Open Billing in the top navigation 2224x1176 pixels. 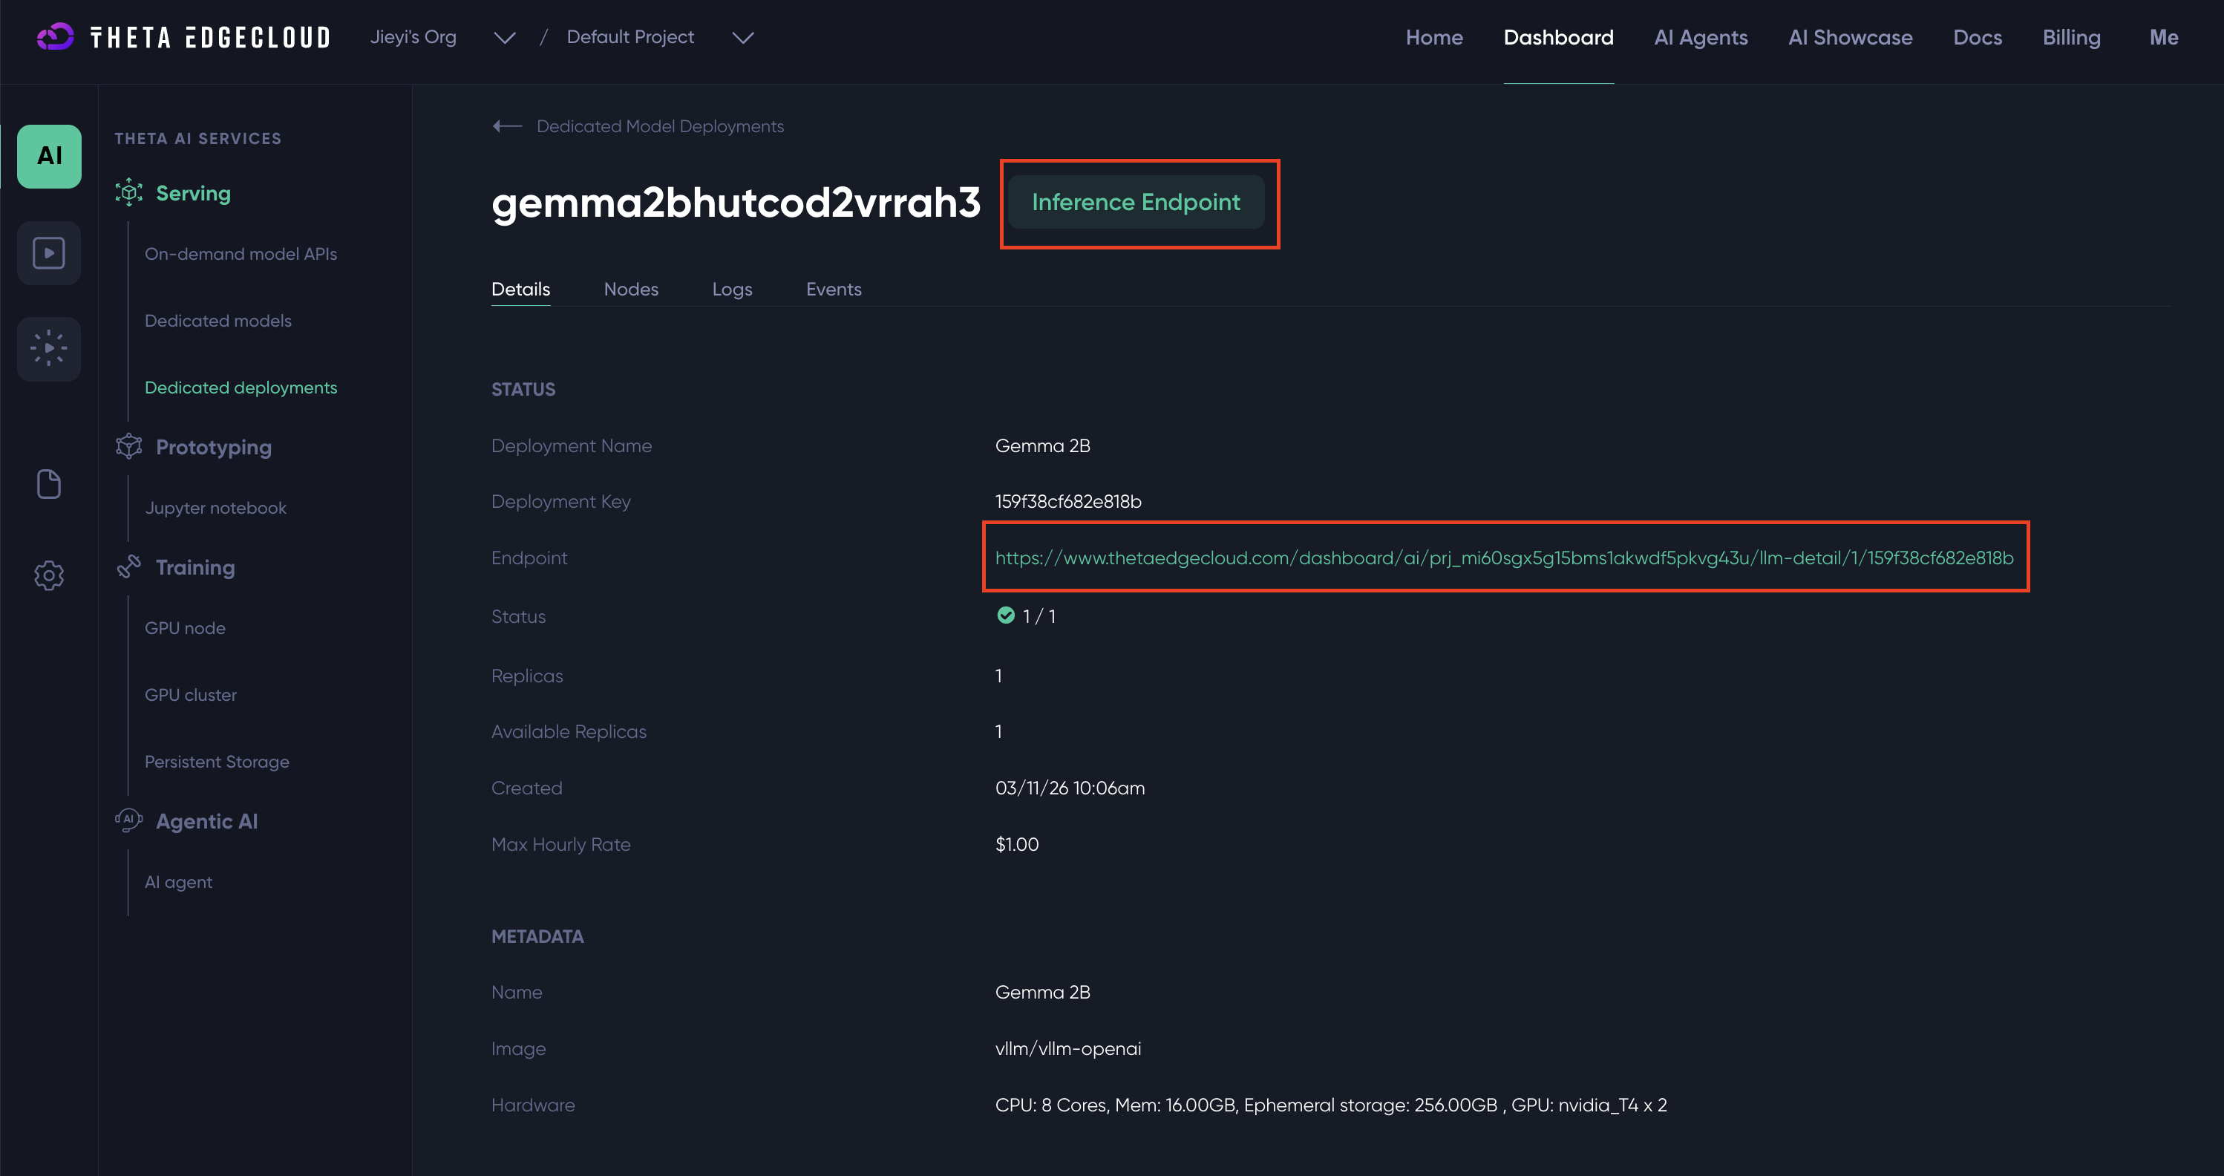pos(2070,37)
